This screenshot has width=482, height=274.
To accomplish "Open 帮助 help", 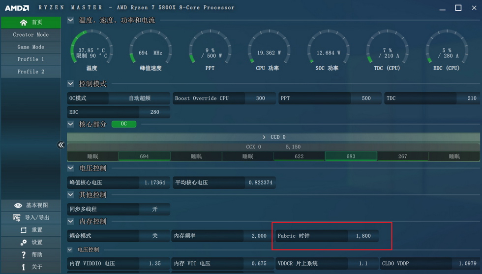I will point(31,254).
